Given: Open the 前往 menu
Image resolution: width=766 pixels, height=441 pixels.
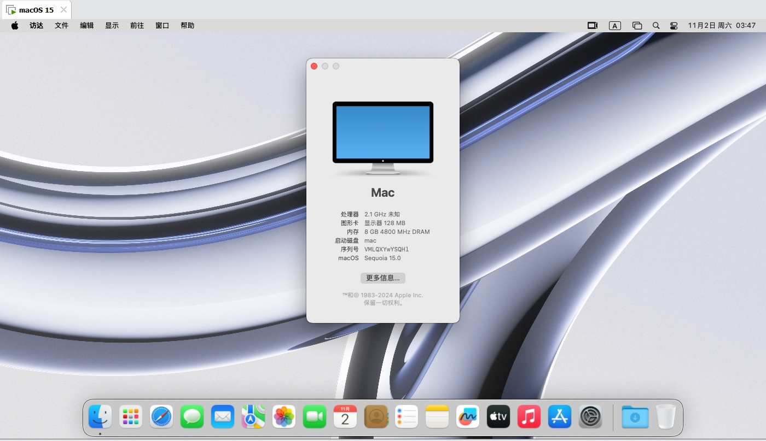Looking at the screenshot, I should tap(137, 26).
